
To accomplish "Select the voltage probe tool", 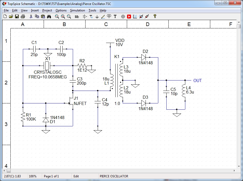I will click(x=141, y=16).
